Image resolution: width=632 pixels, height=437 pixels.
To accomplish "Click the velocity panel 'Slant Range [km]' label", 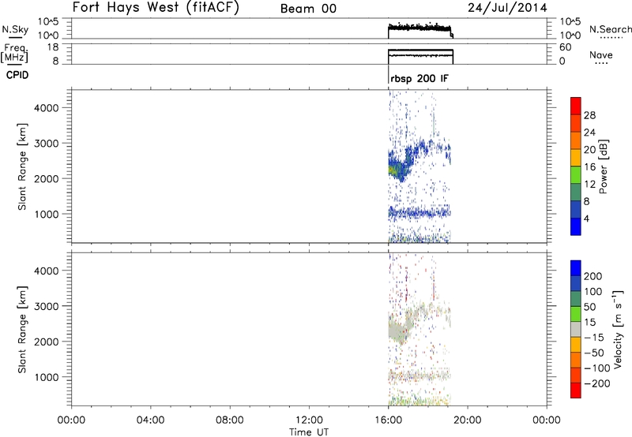I will (x=22, y=330).
